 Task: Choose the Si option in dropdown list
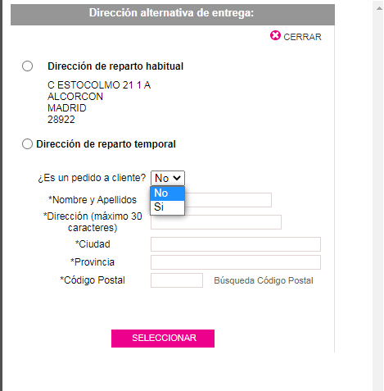pos(168,207)
